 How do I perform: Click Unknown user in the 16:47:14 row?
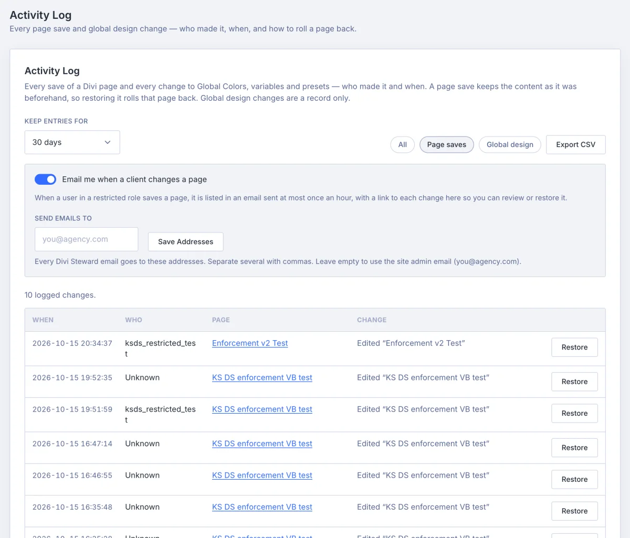tap(142, 444)
